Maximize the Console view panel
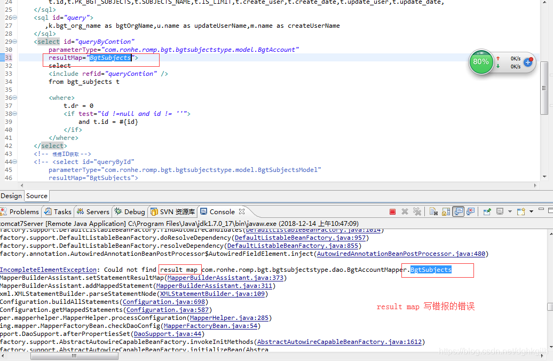 (550, 210)
